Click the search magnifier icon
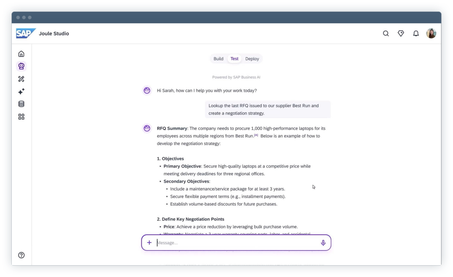The width and height of the screenshot is (453, 277). (386, 34)
